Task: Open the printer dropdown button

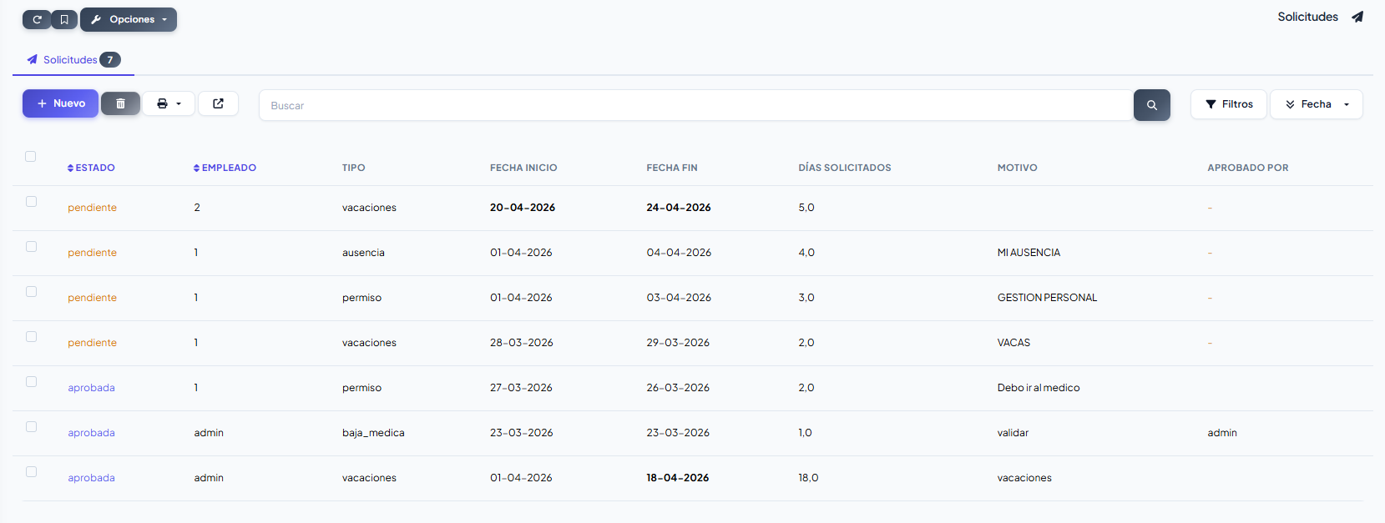Action: (169, 103)
